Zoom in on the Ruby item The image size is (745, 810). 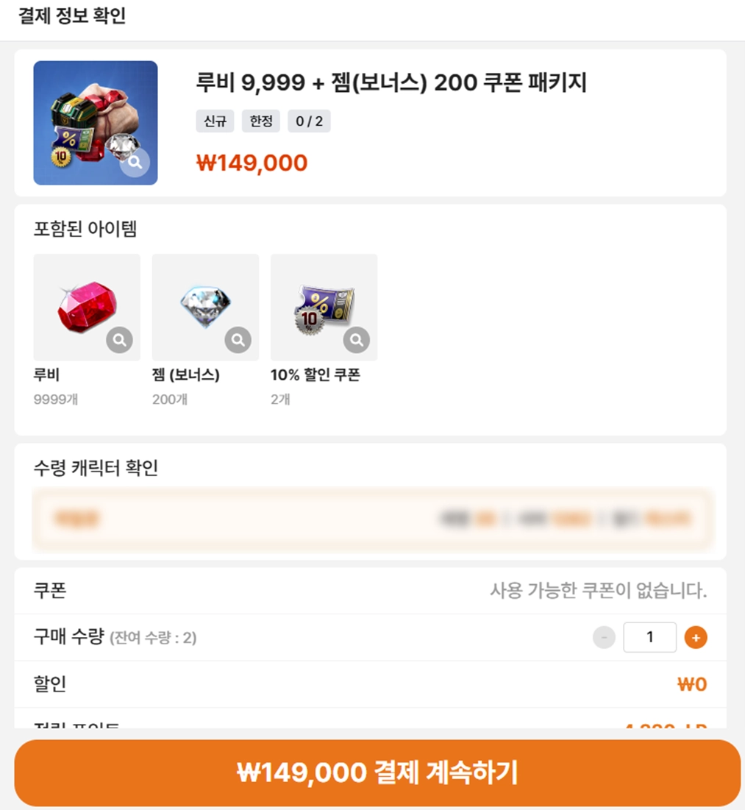click(119, 339)
